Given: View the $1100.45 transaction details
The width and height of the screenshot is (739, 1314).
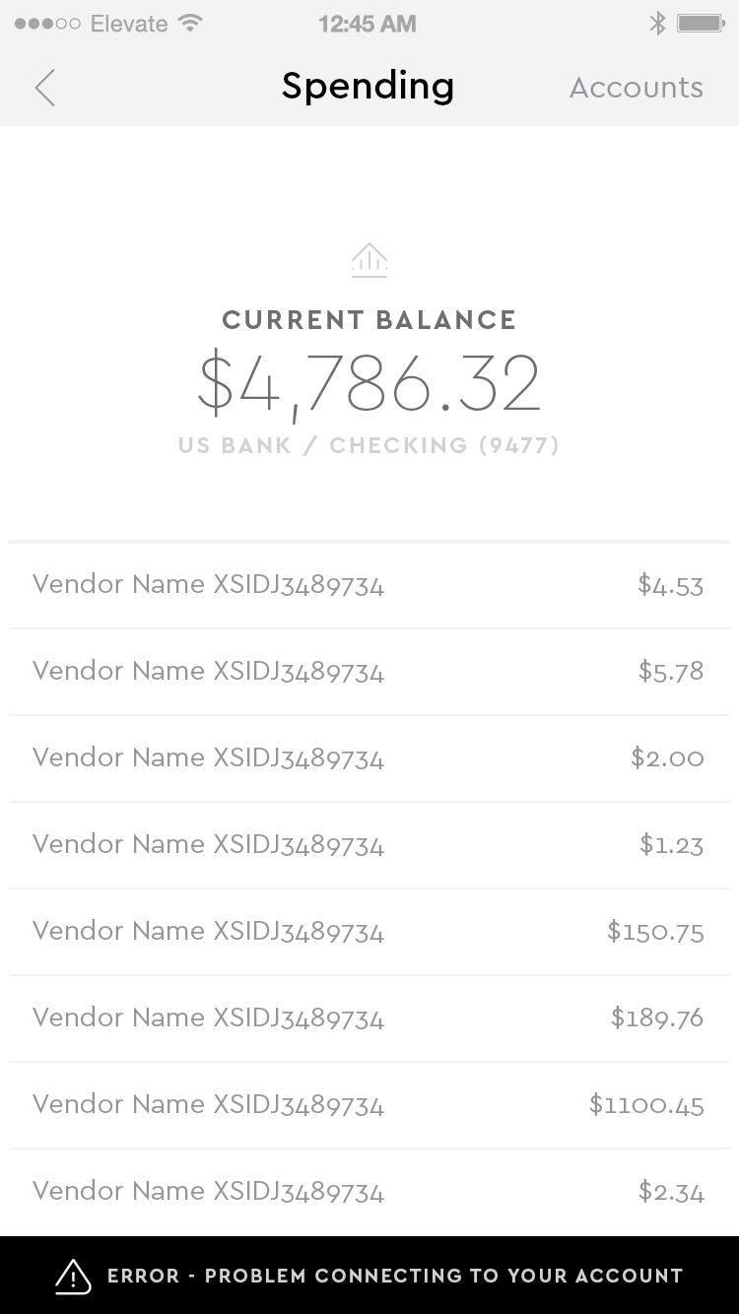Looking at the screenshot, I should pos(369,1105).
